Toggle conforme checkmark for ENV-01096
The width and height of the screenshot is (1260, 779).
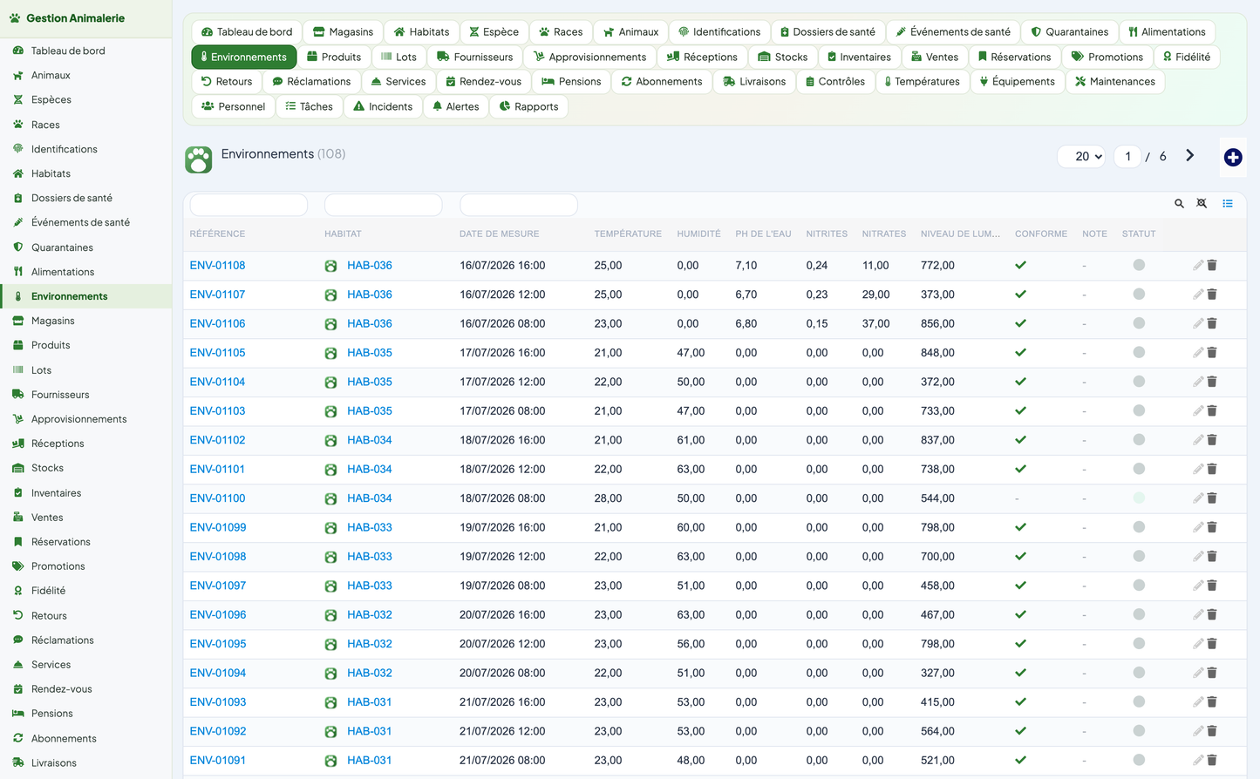point(1020,614)
